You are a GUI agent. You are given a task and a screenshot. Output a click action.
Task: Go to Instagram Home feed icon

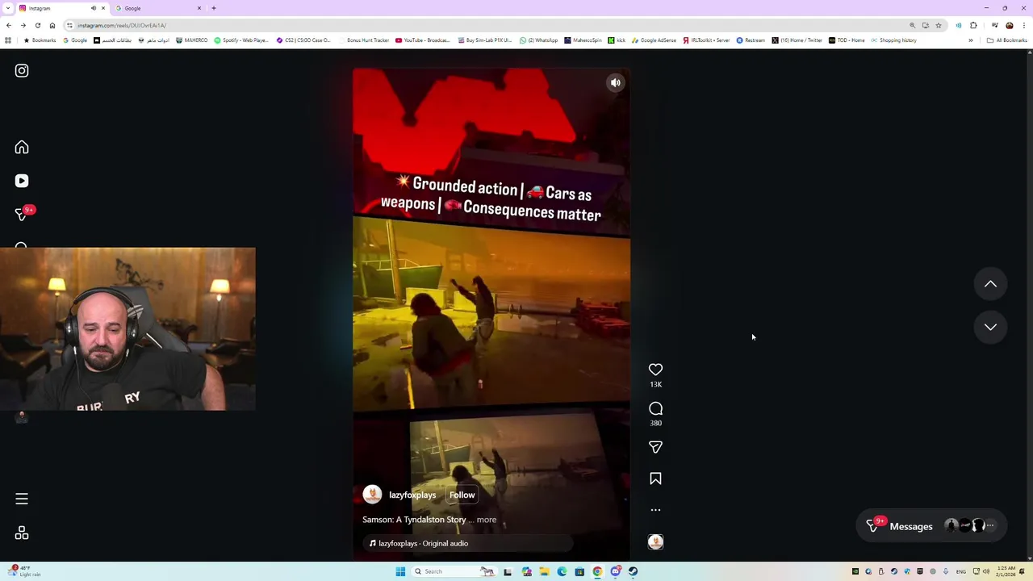(22, 148)
